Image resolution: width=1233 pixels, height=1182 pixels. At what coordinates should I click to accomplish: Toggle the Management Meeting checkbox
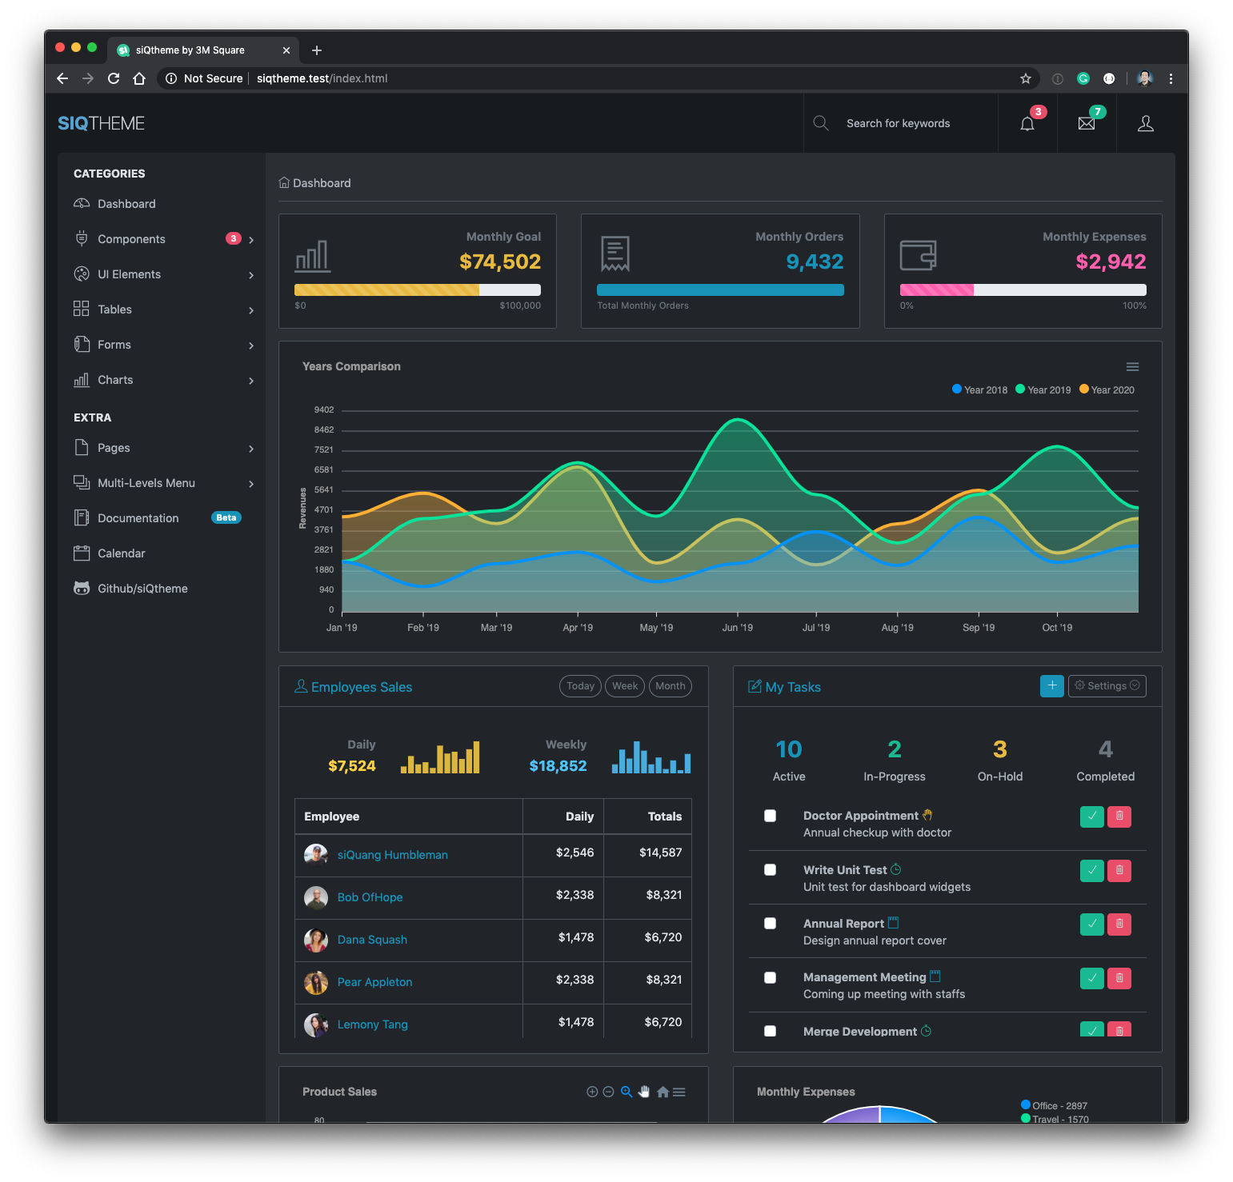tap(771, 977)
